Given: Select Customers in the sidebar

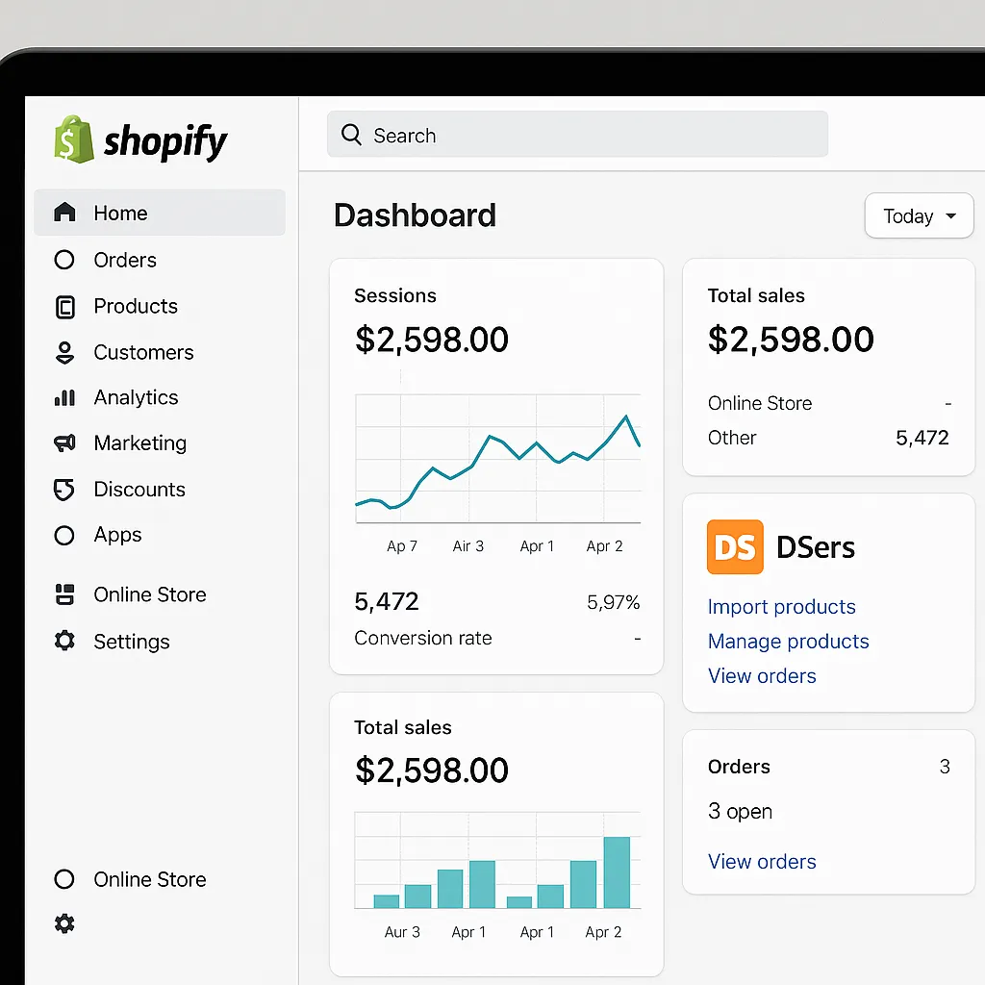Looking at the screenshot, I should (x=144, y=352).
